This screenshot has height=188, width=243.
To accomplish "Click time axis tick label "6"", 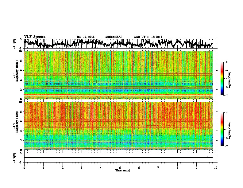I will pyautogui.click(x=139, y=168).
